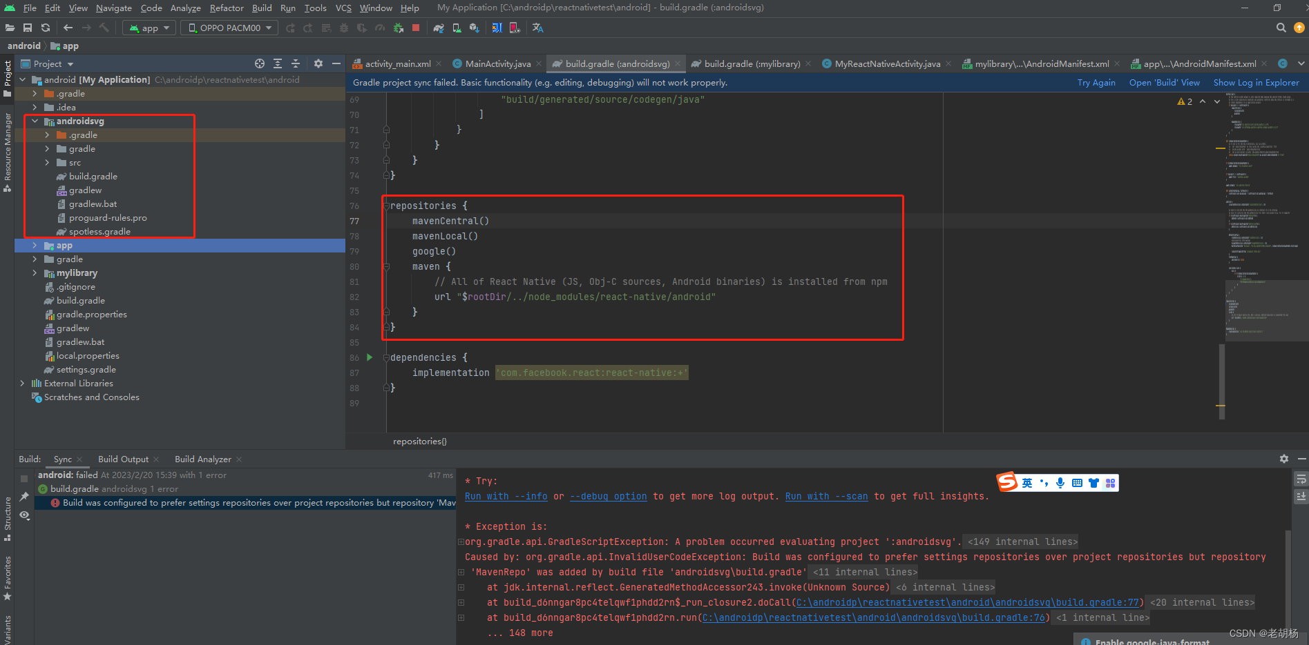The image size is (1309, 645).
Task: Expand the 149 internal lines stack trace
Action: 1022,542
